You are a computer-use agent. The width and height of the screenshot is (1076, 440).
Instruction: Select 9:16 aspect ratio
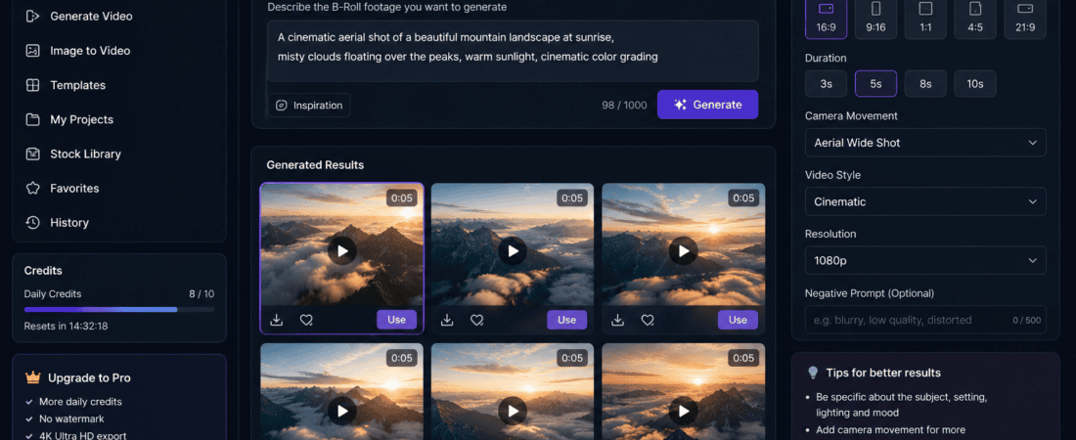(x=875, y=19)
